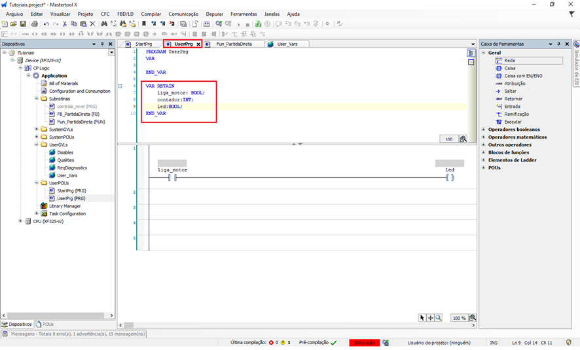Choose the Atribuição element in the toolbox
The image size is (580, 350).
coord(515,83)
